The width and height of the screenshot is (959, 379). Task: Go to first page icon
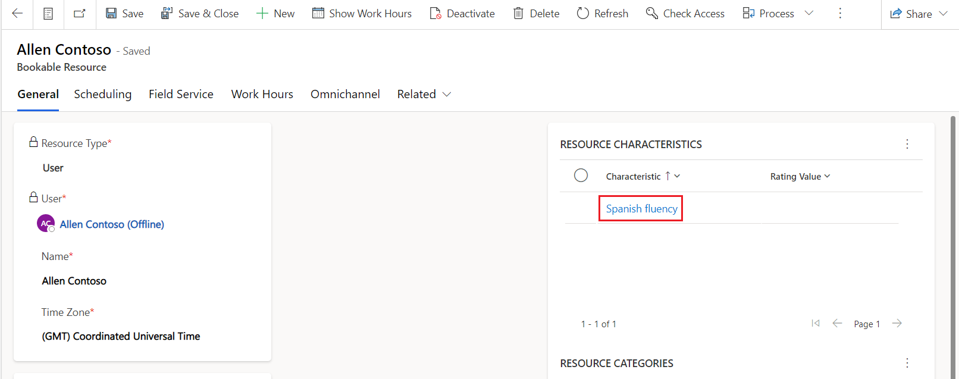pyautogui.click(x=816, y=323)
